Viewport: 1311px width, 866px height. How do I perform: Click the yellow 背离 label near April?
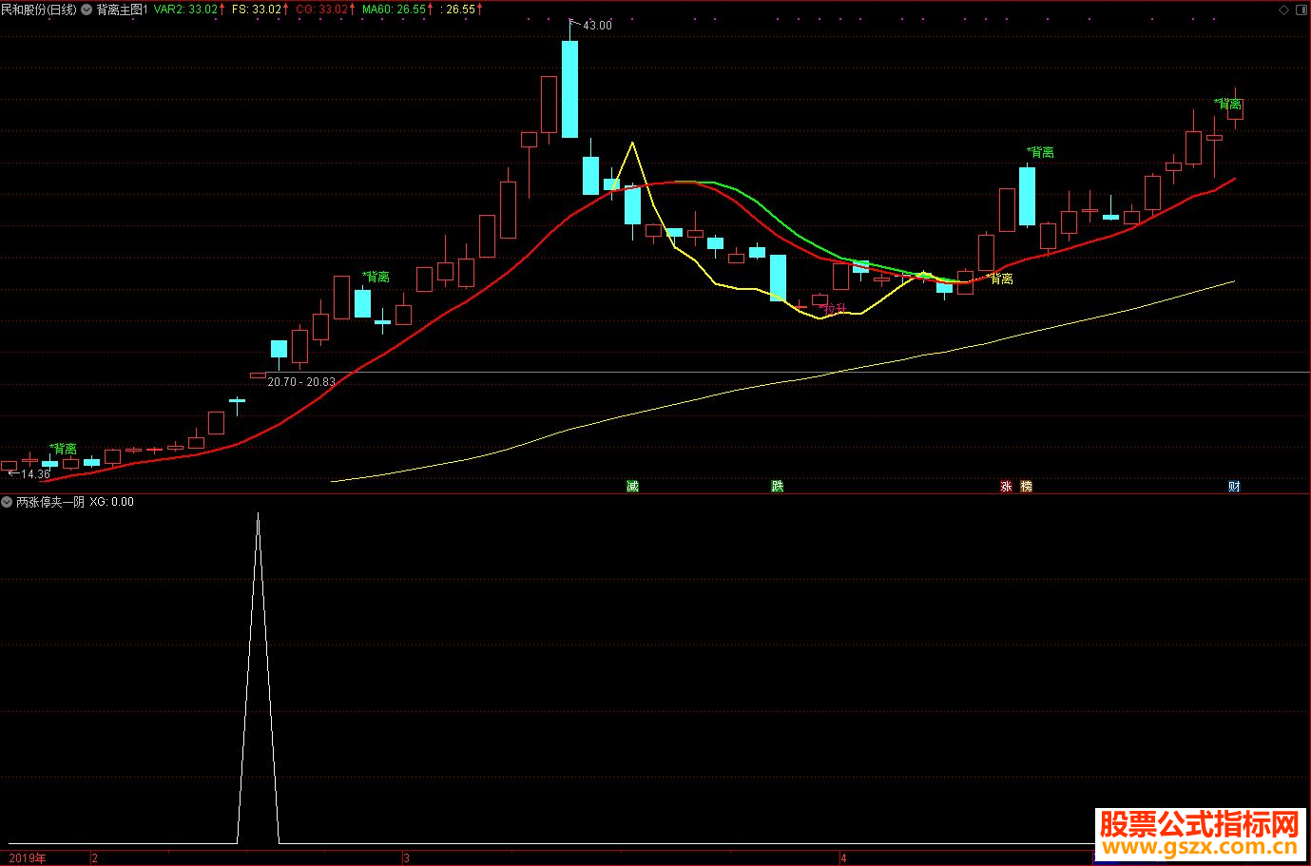tap(999, 279)
